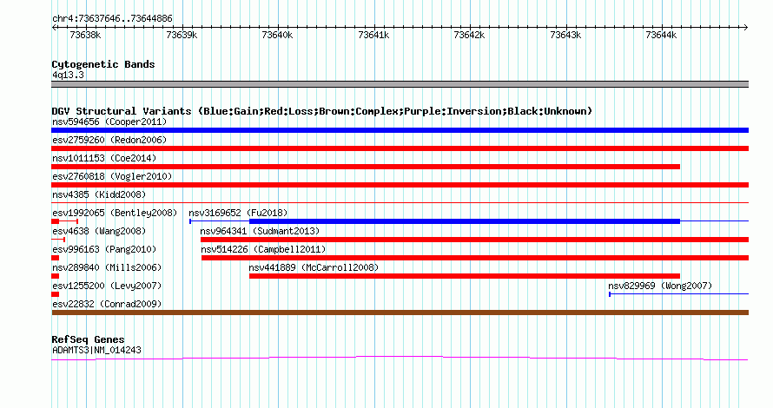Open the esv22832 (Conrad2009) brown complex bar
This screenshot has width=773, height=408.
[400, 313]
